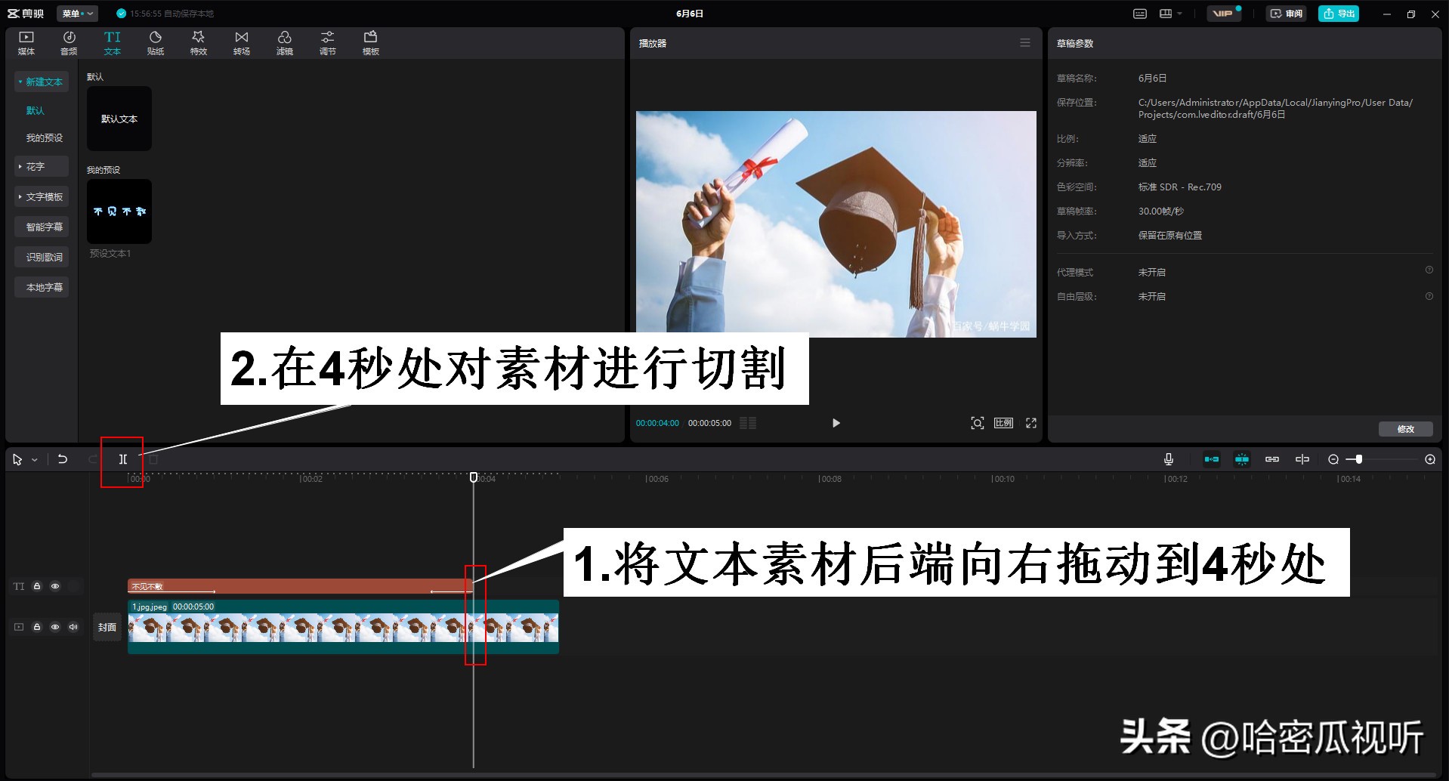Open the 音频 audio panel
The width and height of the screenshot is (1449, 781).
pos(68,42)
